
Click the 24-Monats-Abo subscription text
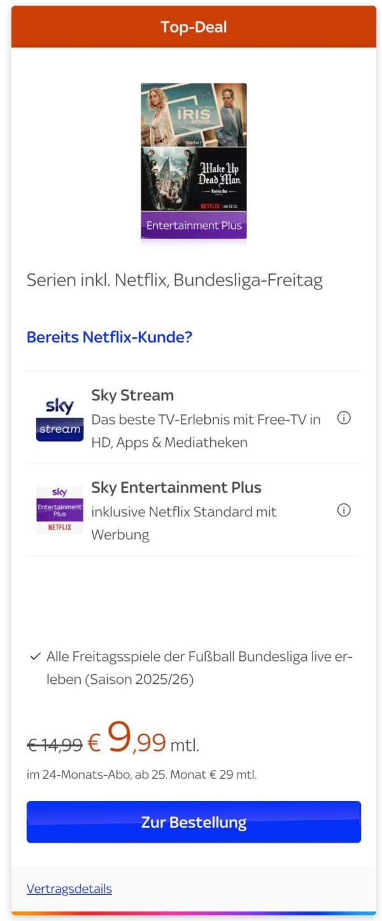[x=141, y=774]
